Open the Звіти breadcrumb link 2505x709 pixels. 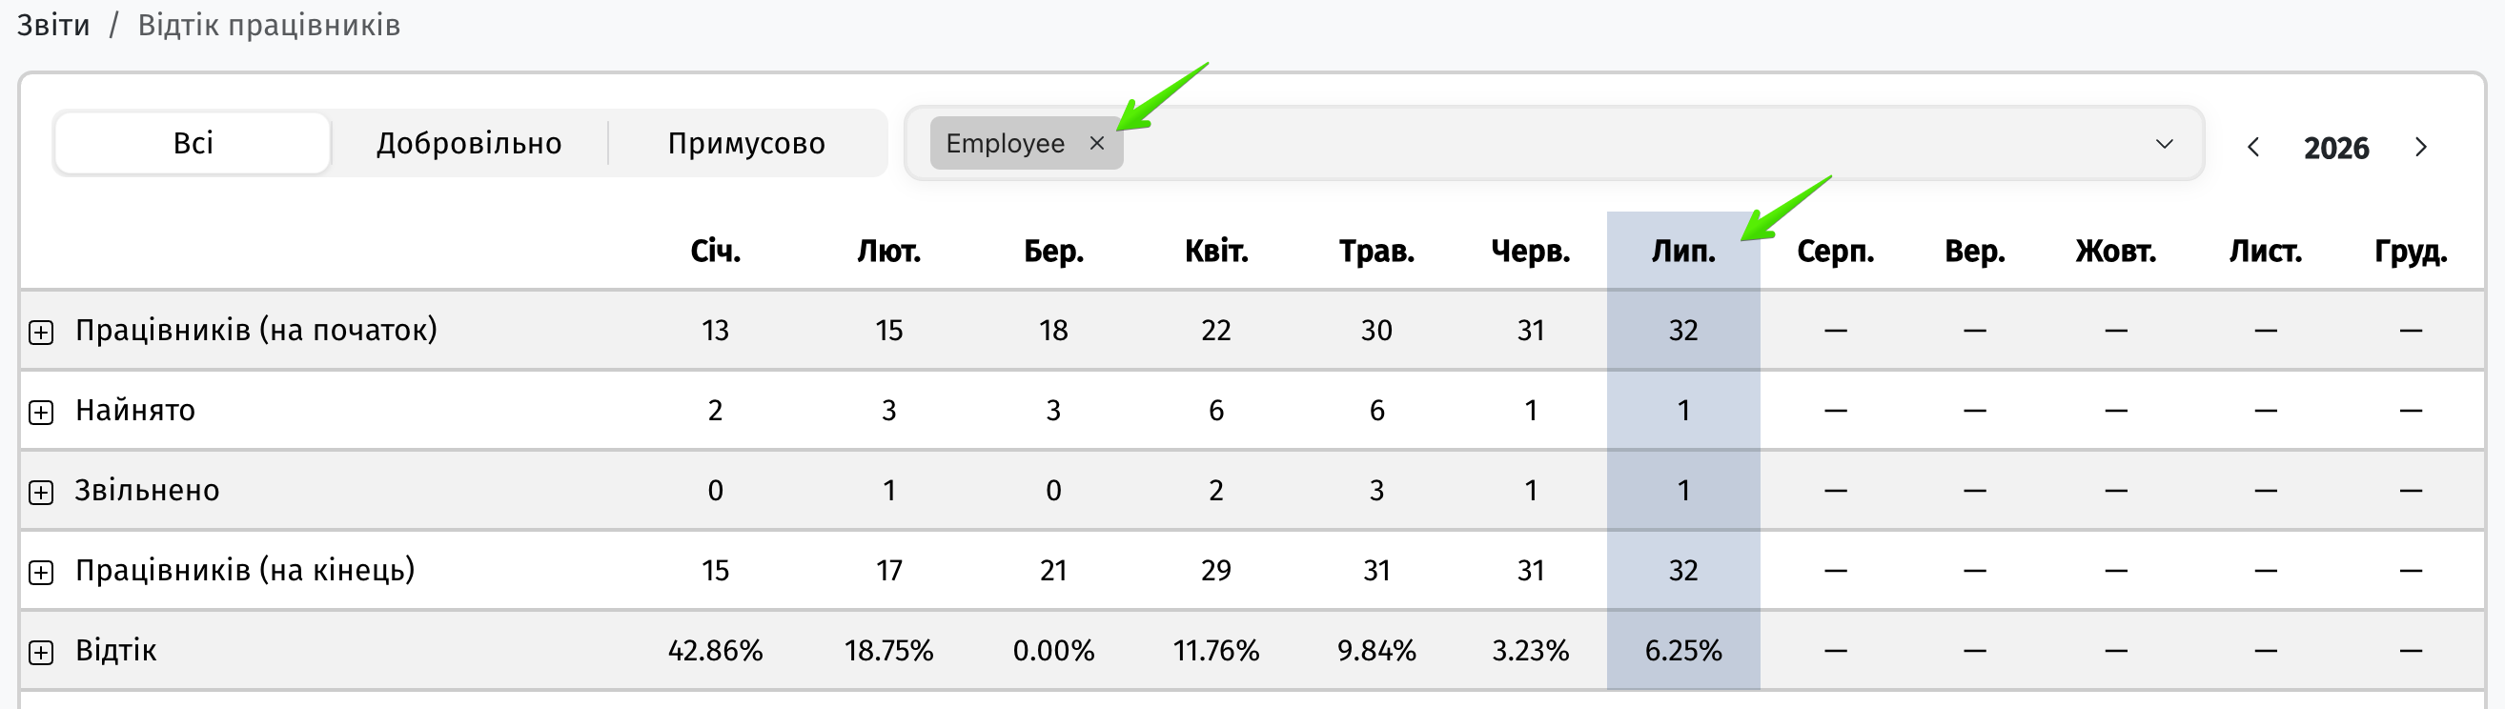pos(53,25)
